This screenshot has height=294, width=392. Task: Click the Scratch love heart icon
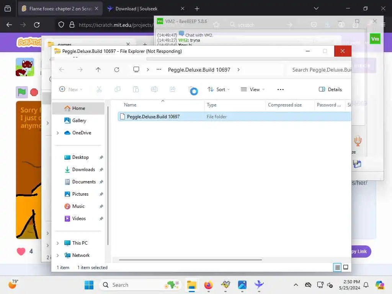tap(21, 251)
